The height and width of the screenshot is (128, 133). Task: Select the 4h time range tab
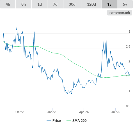[8, 4]
